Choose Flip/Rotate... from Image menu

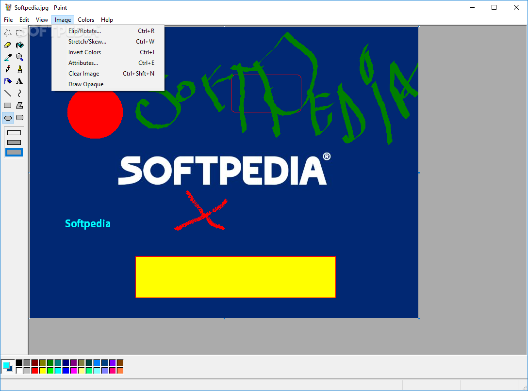[x=108, y=31]
